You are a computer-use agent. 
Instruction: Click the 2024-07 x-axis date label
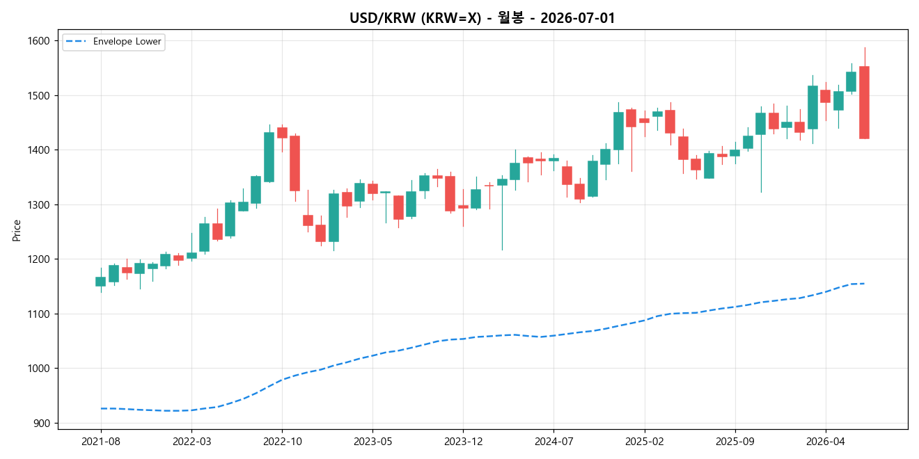pyautogui.click(x=553, y=441)
